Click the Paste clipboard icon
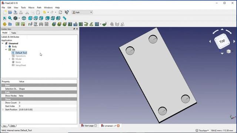The image size is (237, 133). [x=38, y=12]
